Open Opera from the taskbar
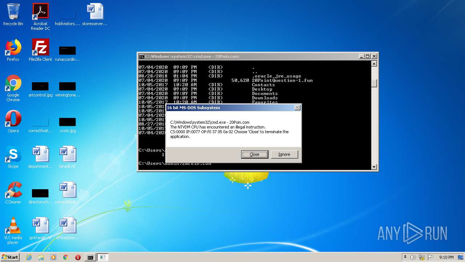 [78, 257]
